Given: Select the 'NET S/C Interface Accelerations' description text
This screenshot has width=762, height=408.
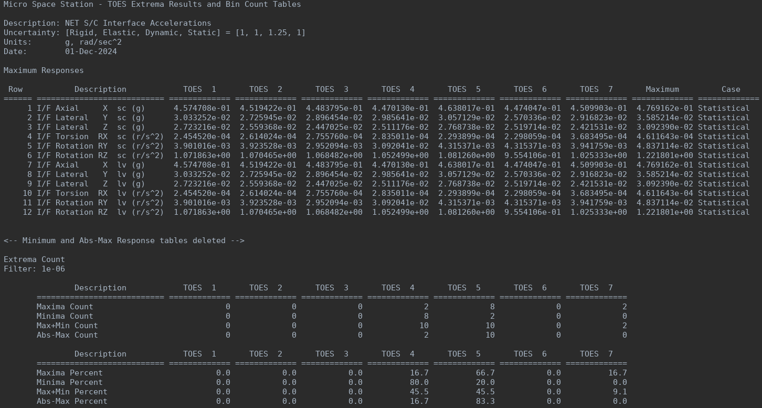Looking at the screenshot, I should click(138, 23).
